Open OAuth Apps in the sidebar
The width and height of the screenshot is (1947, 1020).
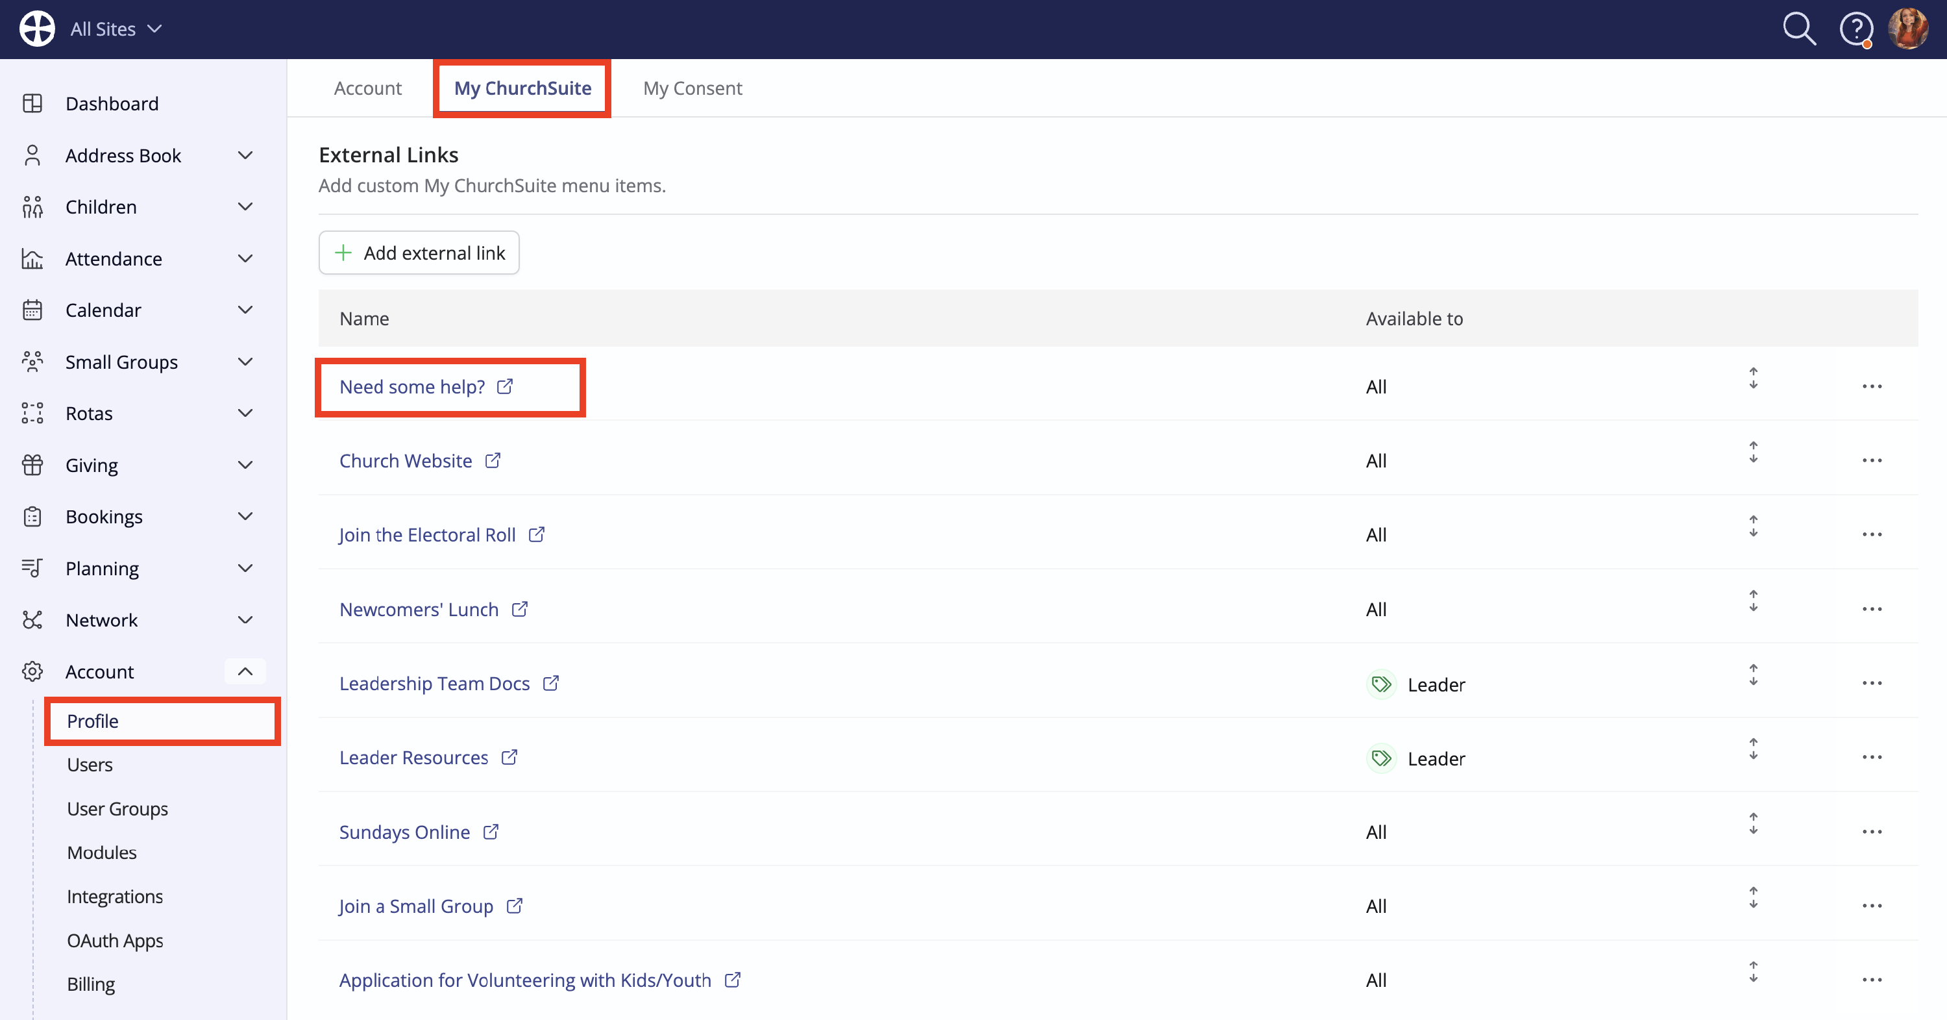pyautogui.click(x=115, y=941)
